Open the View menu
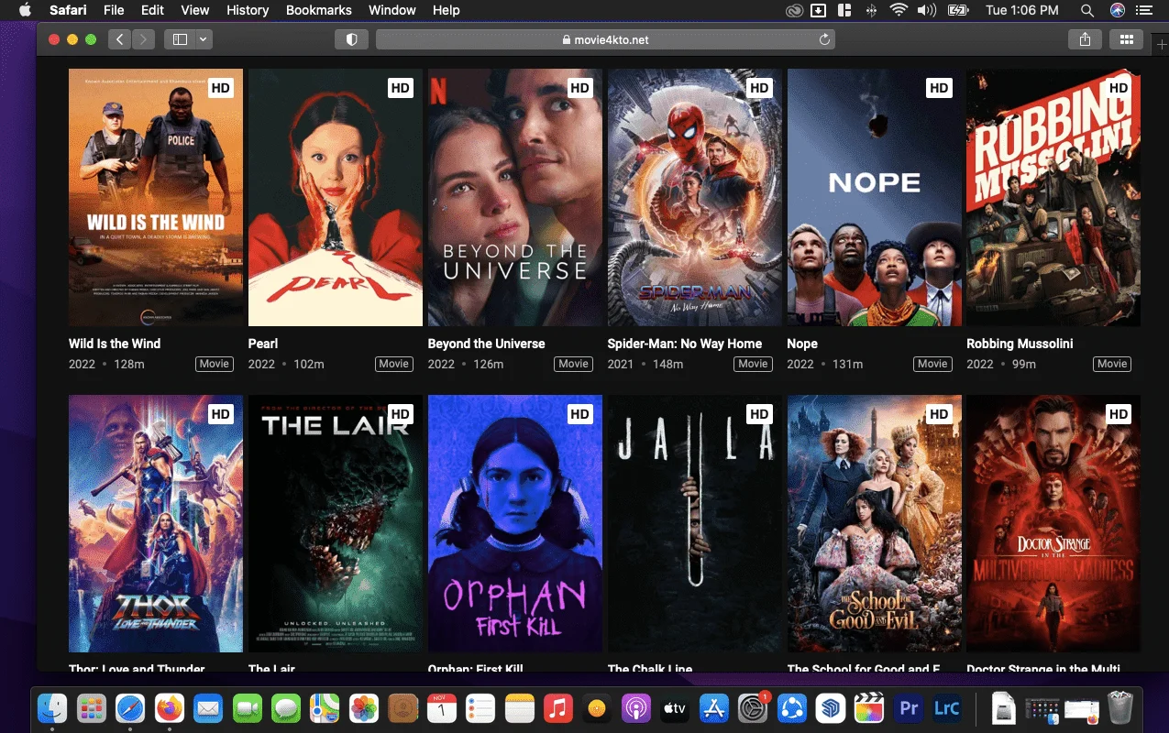This screenshot has width=1169, height=733. tap(195, 10)
